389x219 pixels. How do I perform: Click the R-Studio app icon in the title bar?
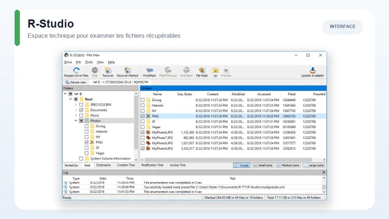pos(66,55)
